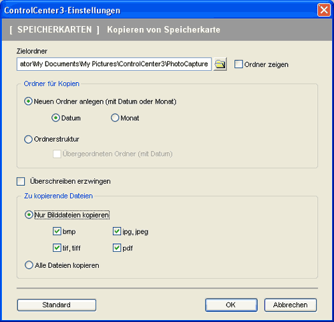
Task: Choose the Datum radio option
Action: [x=55, y=118]
